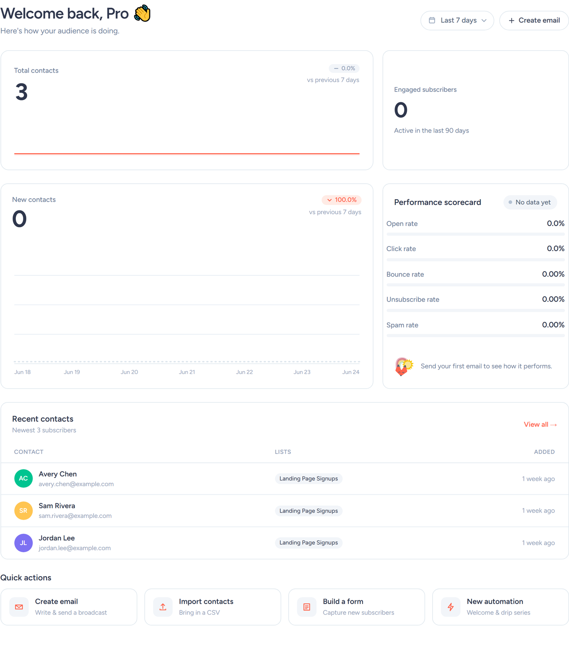Click the Open rate progress bar

click(x=475, y=234)
